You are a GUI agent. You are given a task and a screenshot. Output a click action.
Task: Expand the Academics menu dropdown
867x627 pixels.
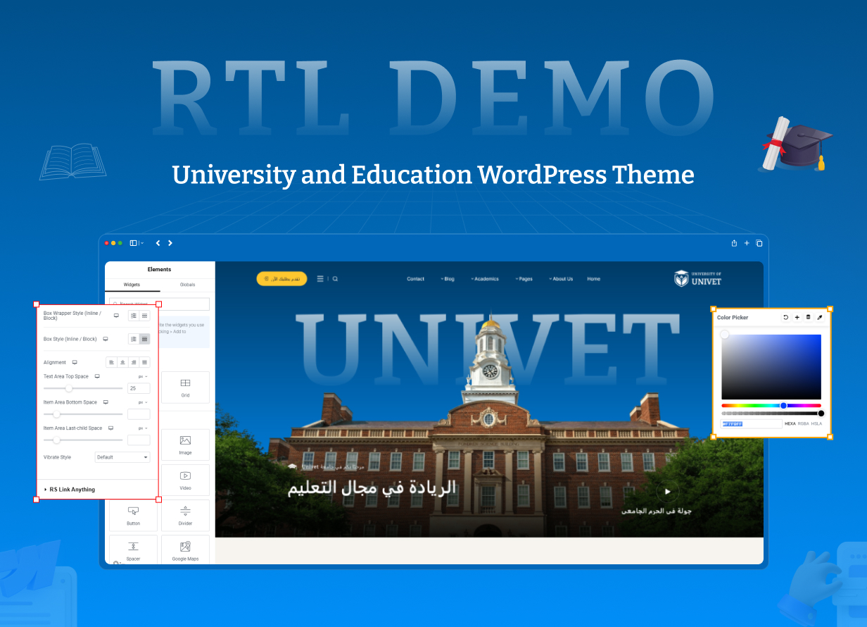485,279
